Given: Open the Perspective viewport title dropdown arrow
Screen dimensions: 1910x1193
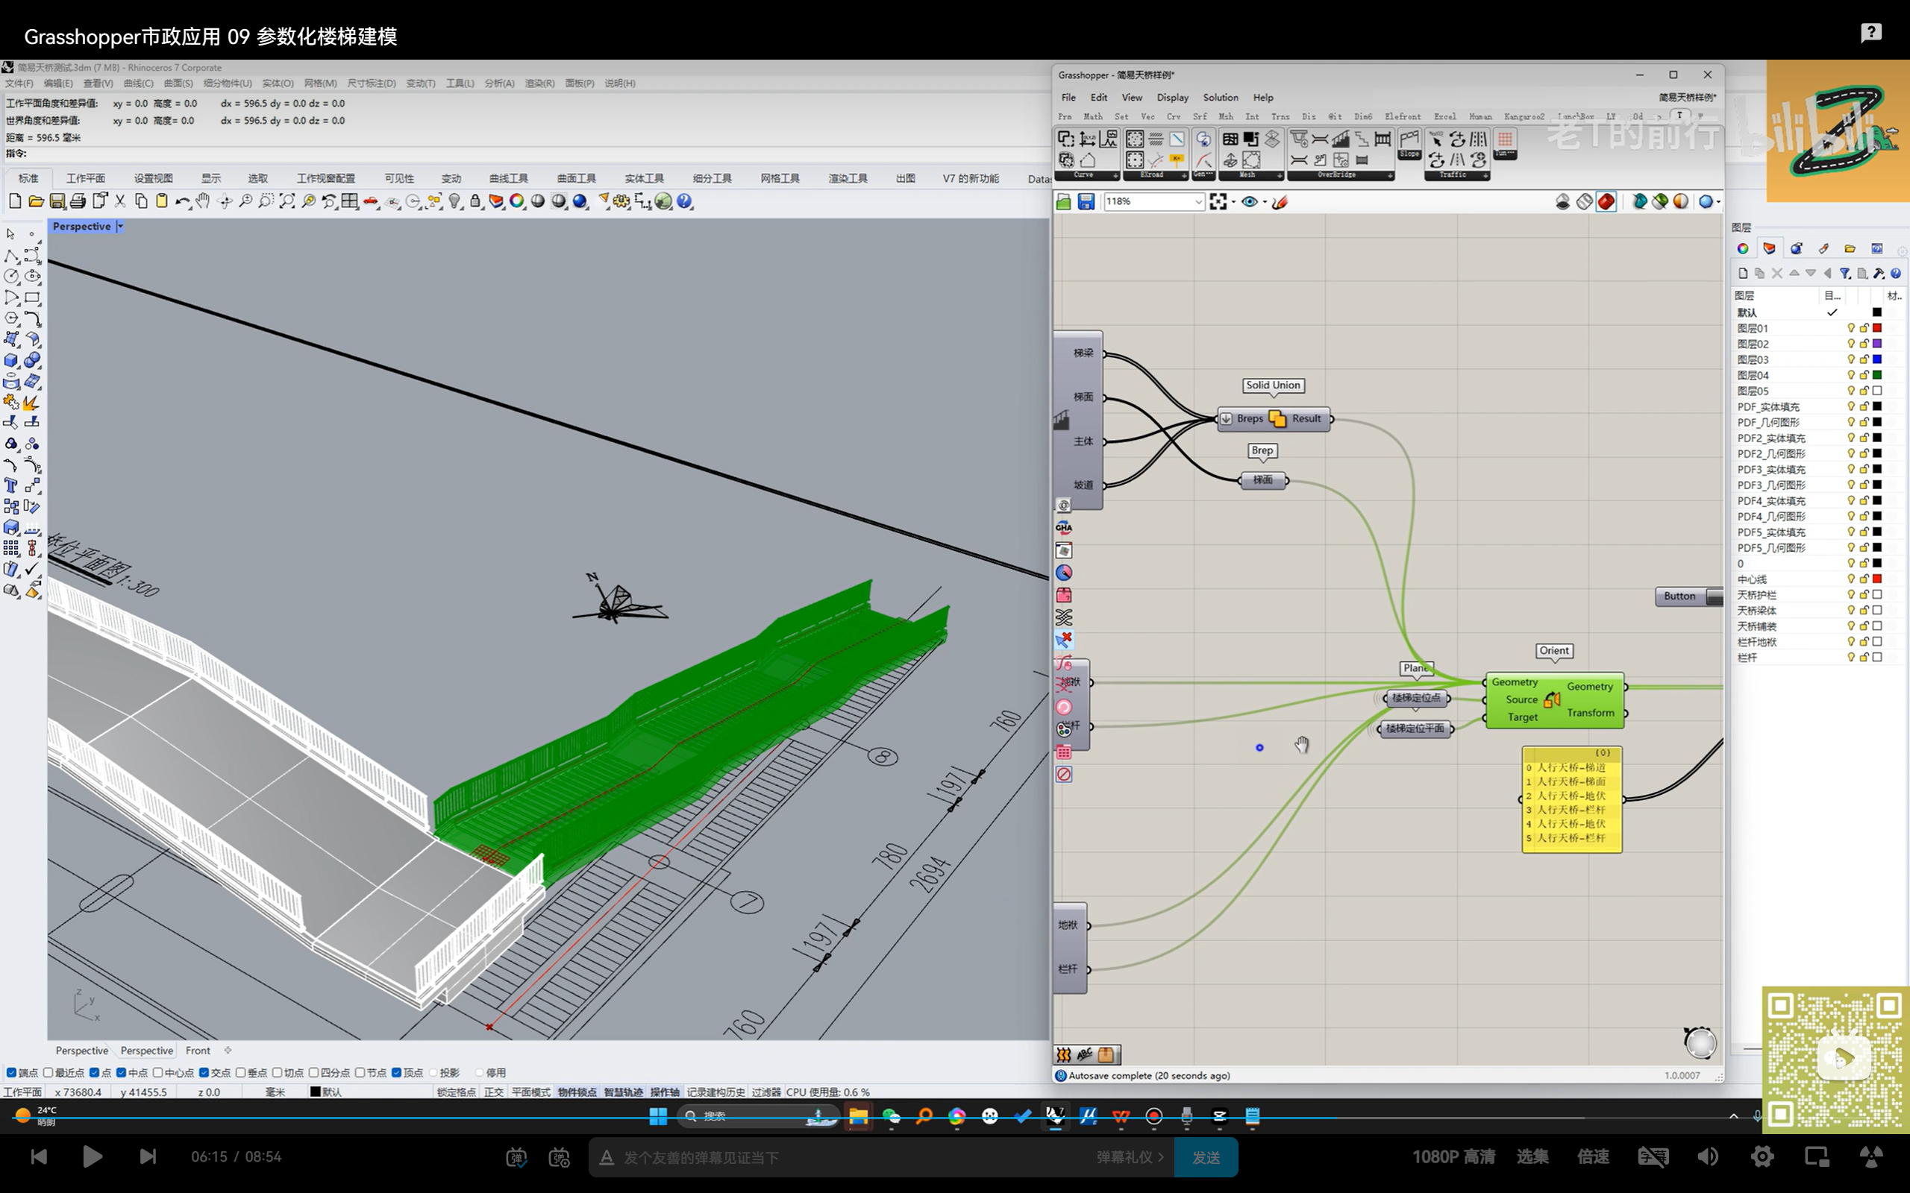Looking at the screenshot, I should (x=120, y=227).
